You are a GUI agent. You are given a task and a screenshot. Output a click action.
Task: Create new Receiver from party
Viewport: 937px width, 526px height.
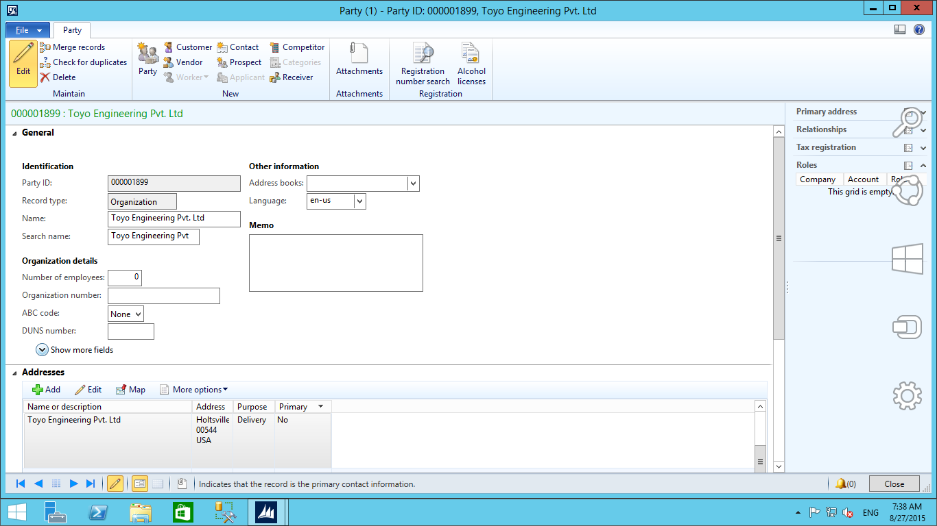[292, 77]
